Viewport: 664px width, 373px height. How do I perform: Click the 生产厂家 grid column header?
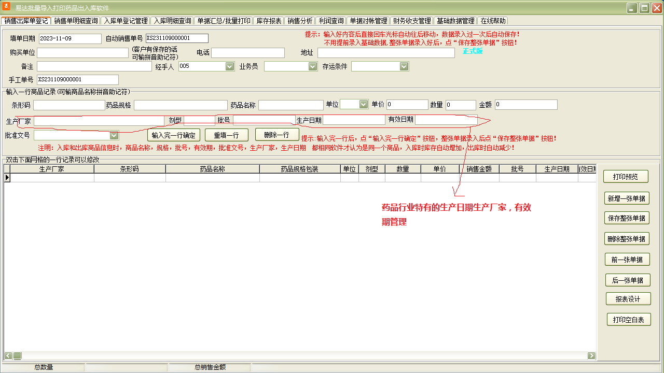(x=52, y=169)
